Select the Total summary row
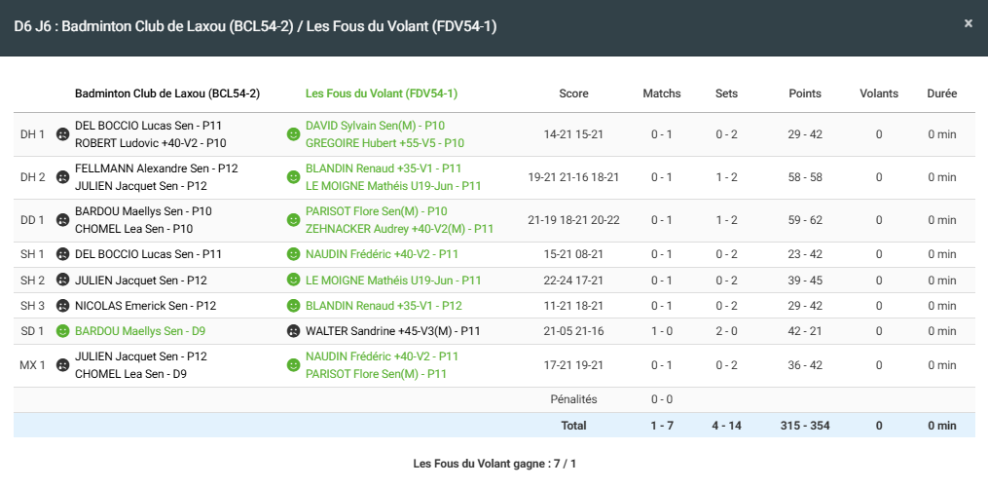988x487 pixels. tap(573, 426)
